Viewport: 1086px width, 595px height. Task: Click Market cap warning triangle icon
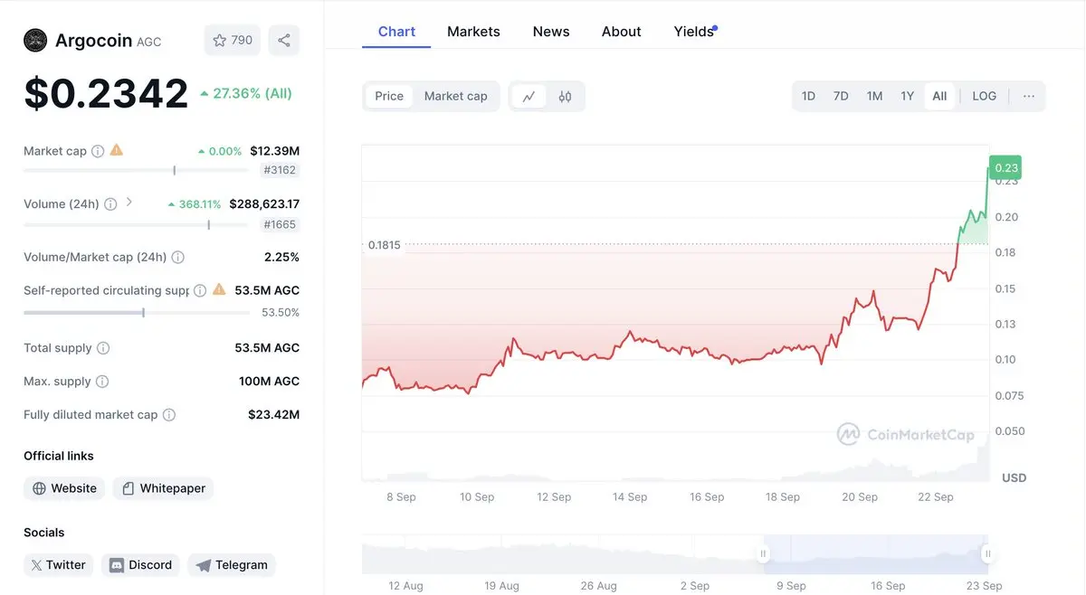coord(117,150)
